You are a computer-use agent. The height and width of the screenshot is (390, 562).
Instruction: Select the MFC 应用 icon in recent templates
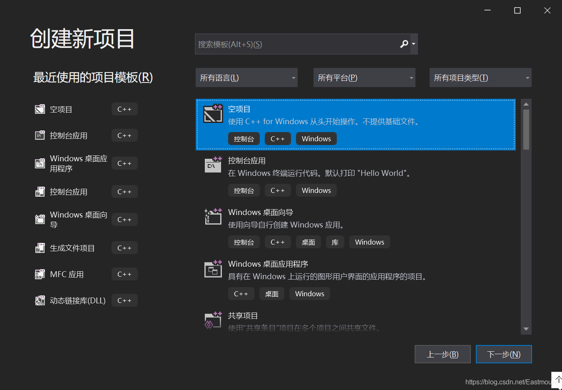[40, 274]
